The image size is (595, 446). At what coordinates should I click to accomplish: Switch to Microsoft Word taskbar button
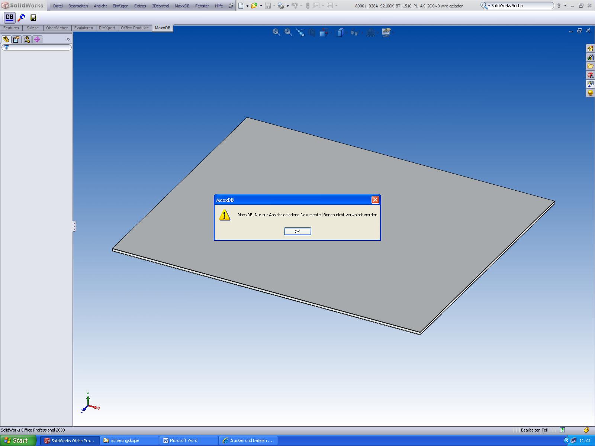click(189, 440)
